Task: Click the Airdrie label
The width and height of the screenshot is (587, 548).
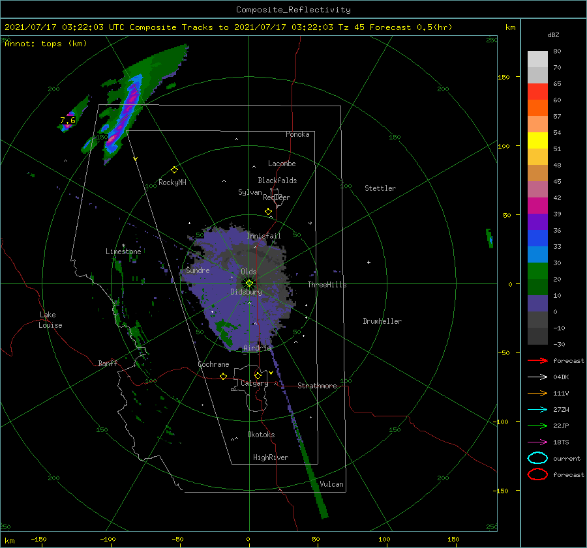Action: [257, 348]
